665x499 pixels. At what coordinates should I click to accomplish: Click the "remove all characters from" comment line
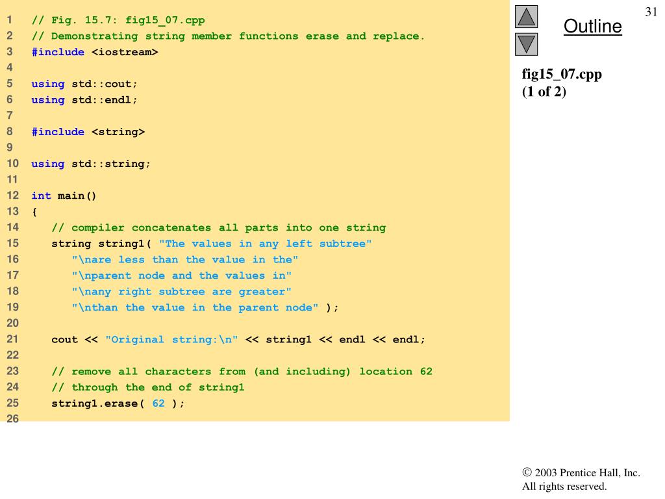[x=242, y=372]
